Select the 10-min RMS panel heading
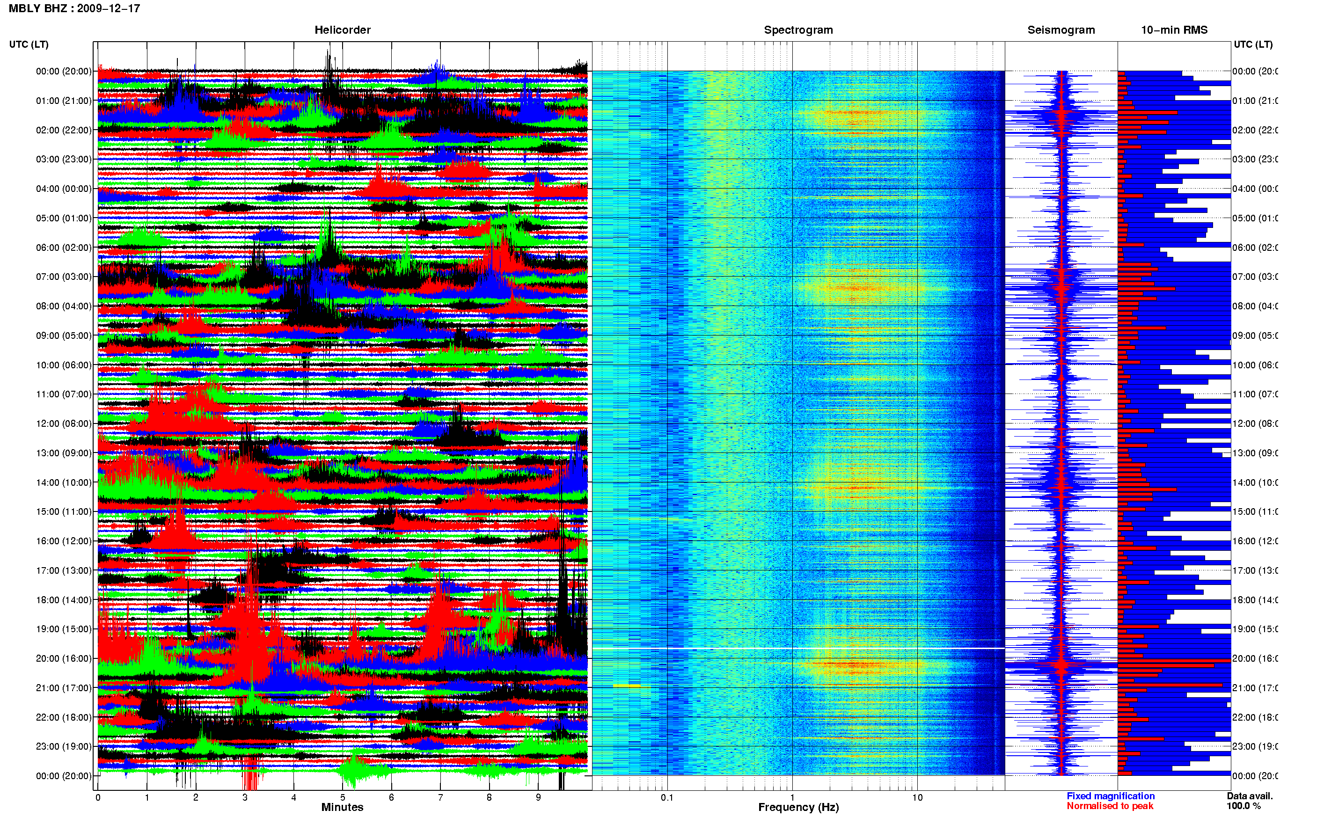The width and height of the screenshot is (1331, 832). [x=1174, y=30]
